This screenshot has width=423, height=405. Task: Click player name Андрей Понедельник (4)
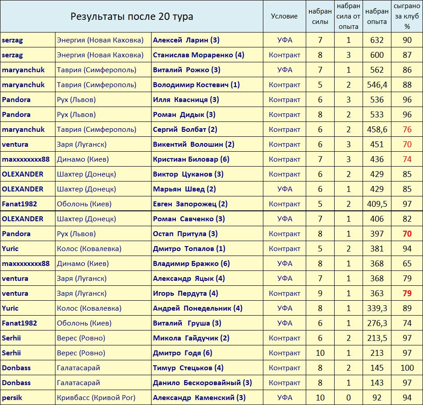click(198, 308)
